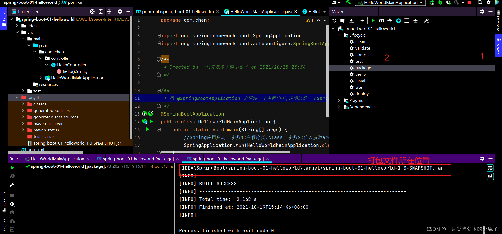The height and width of the screenshot is (234, 502).
Task: Expand the Plugins node in Maven
Action: (339, 100)
